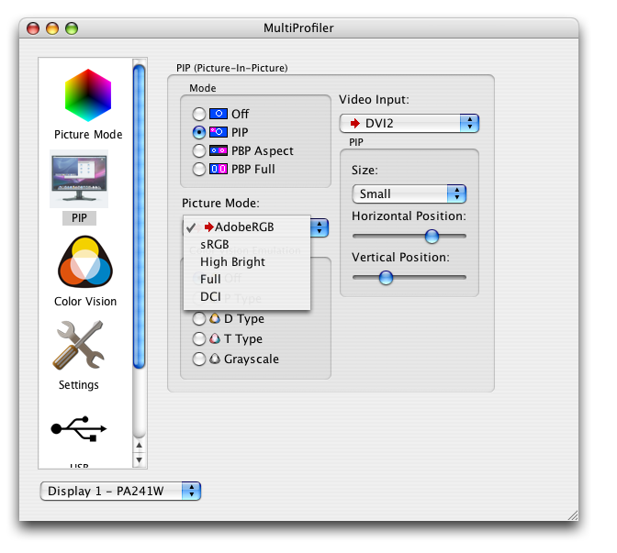
Task: Click the PIP mode icon
Action: click(x=219, y=132)
